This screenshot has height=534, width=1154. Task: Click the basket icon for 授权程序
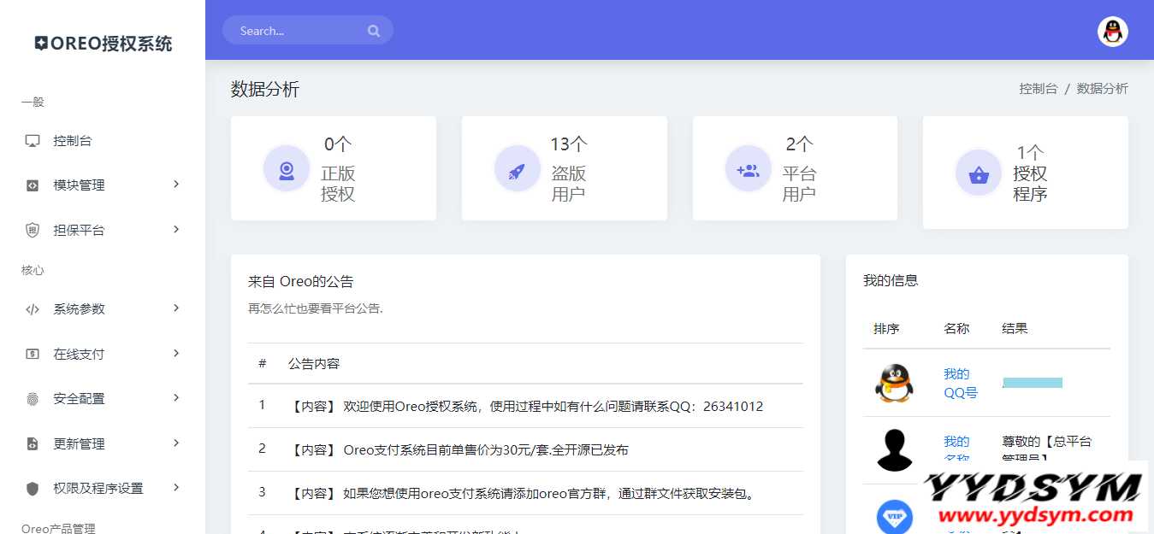tap(978, 173)
